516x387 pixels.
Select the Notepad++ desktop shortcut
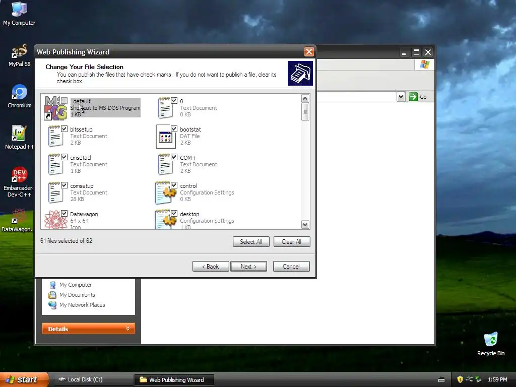coord(19,137)
